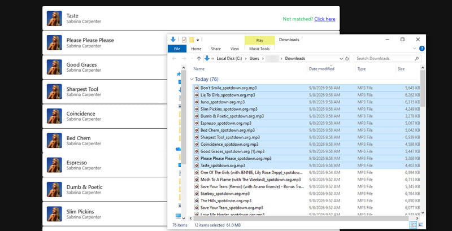The height and width of the screenshot is (231, 452).
Task: Click the Properties icon in quick access toolbar
Action: [184, 40]
